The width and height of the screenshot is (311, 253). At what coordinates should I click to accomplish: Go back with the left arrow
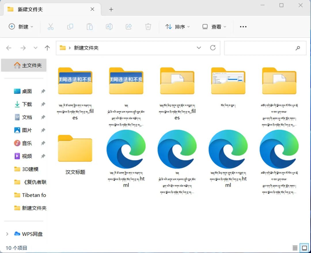pos(9,48)
